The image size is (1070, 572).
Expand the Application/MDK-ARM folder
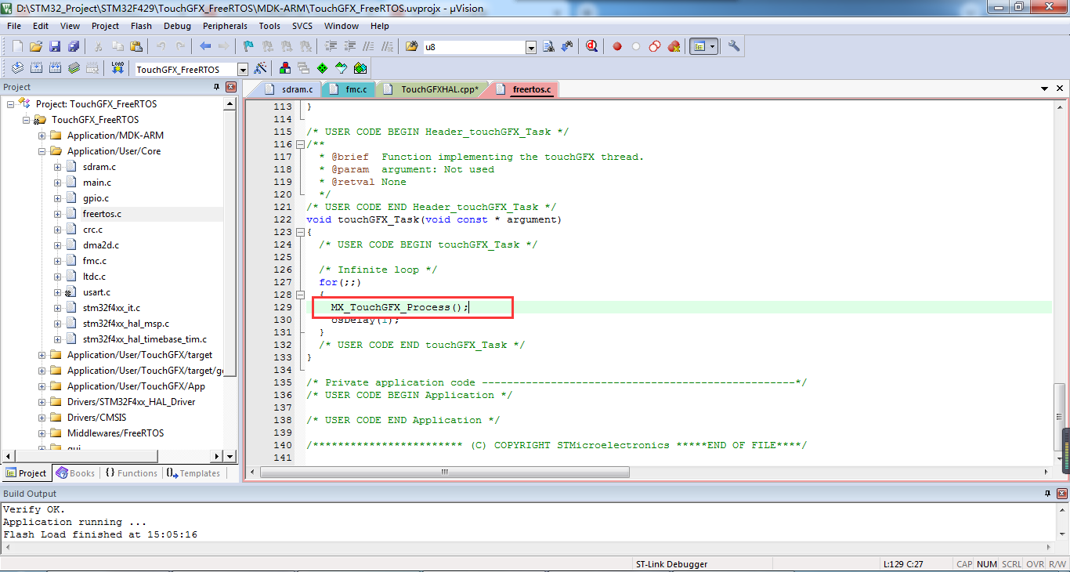(x=42, y=136)
